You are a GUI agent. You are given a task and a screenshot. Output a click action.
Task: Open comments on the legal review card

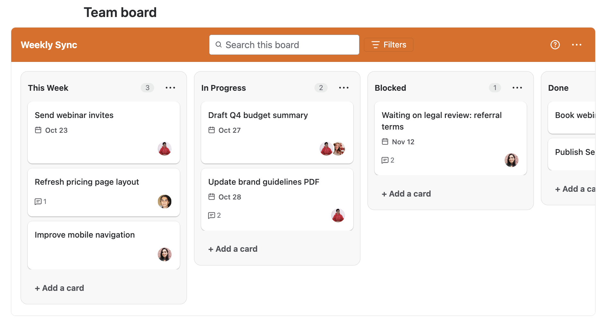388,160
